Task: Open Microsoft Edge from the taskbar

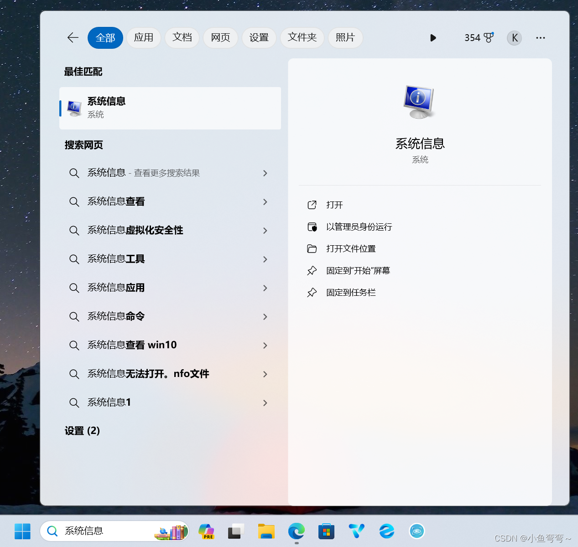Action: click(297, 531)
